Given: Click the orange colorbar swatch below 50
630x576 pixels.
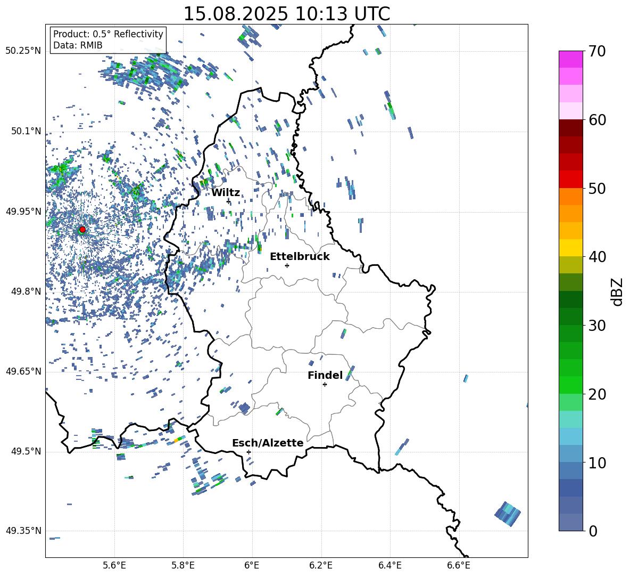Looking at the screenshot, I should tap(570, 197).
